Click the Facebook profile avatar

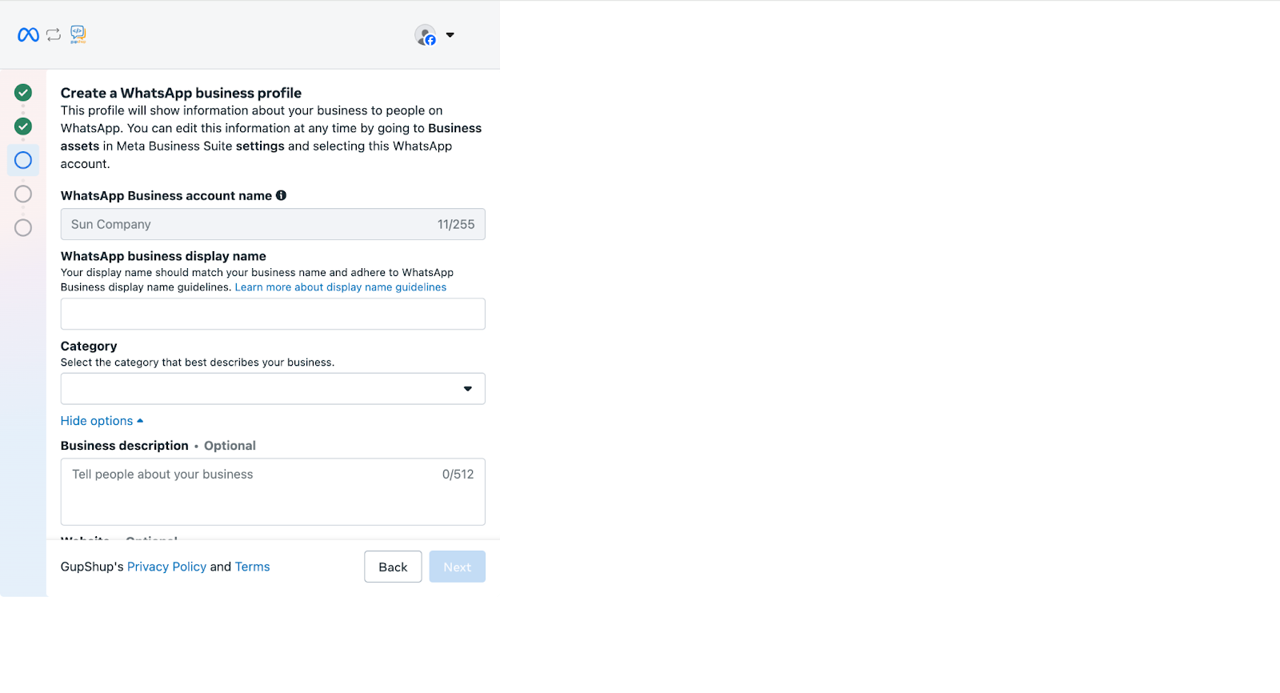425,35
